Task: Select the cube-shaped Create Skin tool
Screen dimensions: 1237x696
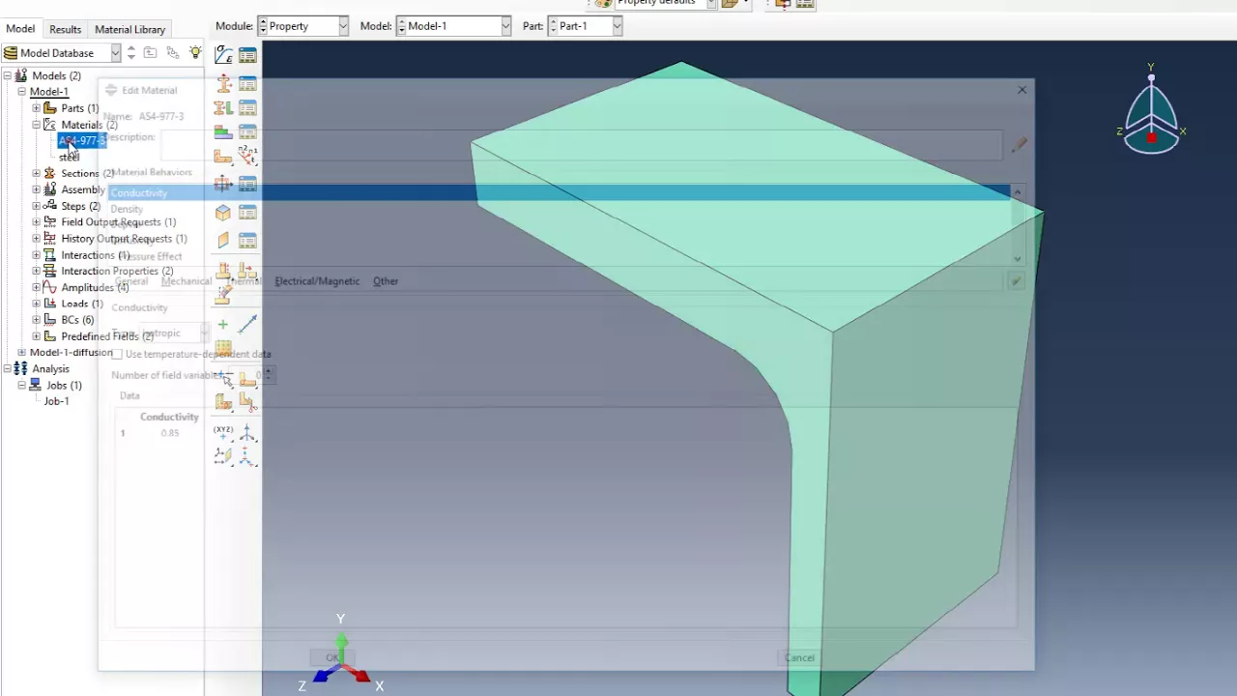Action: (223, 212)
